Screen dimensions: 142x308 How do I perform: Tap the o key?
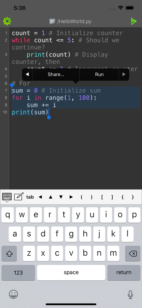(x=120, y=215)
